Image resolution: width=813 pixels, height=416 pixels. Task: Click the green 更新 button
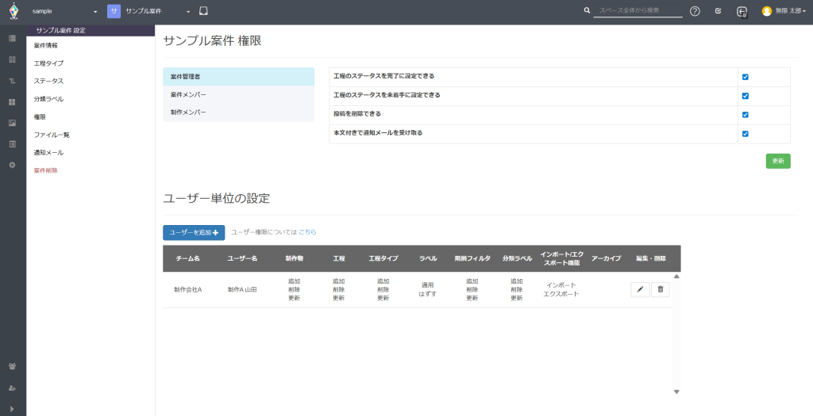(x=777, y=161)
